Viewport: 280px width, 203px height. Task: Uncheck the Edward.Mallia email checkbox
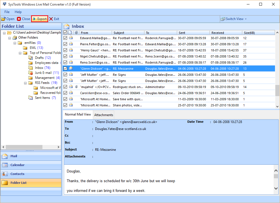coord(65,38)
